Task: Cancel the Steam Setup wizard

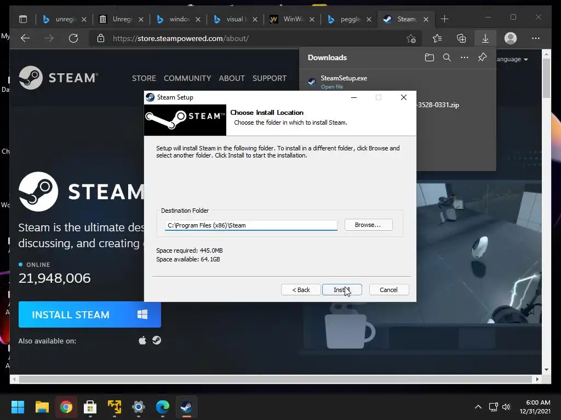Action: click(x=388, y=290)
